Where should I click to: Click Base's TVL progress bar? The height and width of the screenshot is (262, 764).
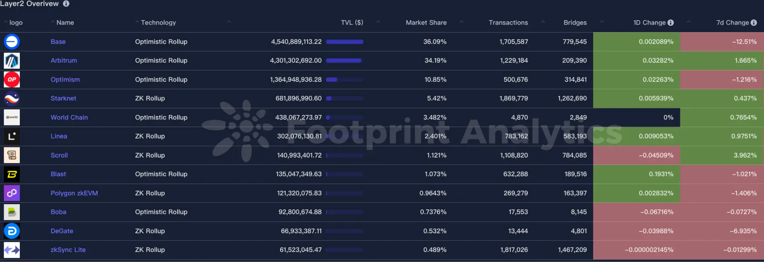[344, 41]
